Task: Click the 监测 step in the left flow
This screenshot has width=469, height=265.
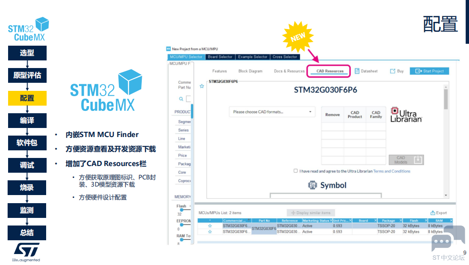Action: 27,210
